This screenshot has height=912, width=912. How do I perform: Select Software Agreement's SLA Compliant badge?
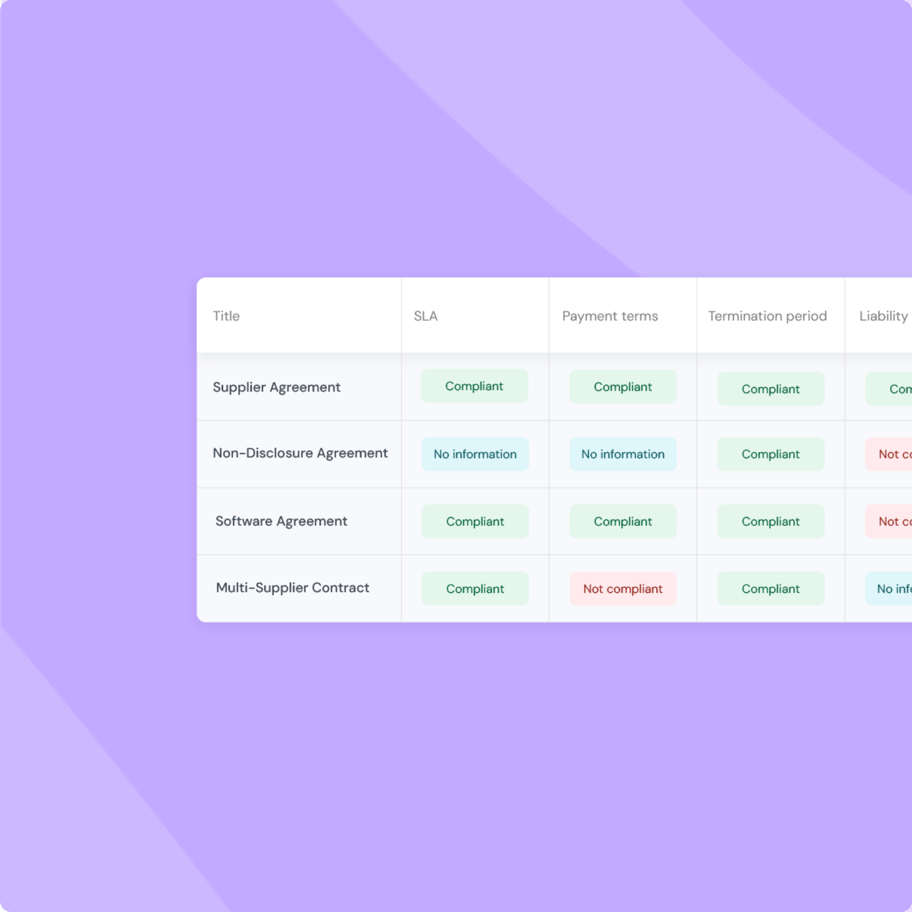coord(475,521)
